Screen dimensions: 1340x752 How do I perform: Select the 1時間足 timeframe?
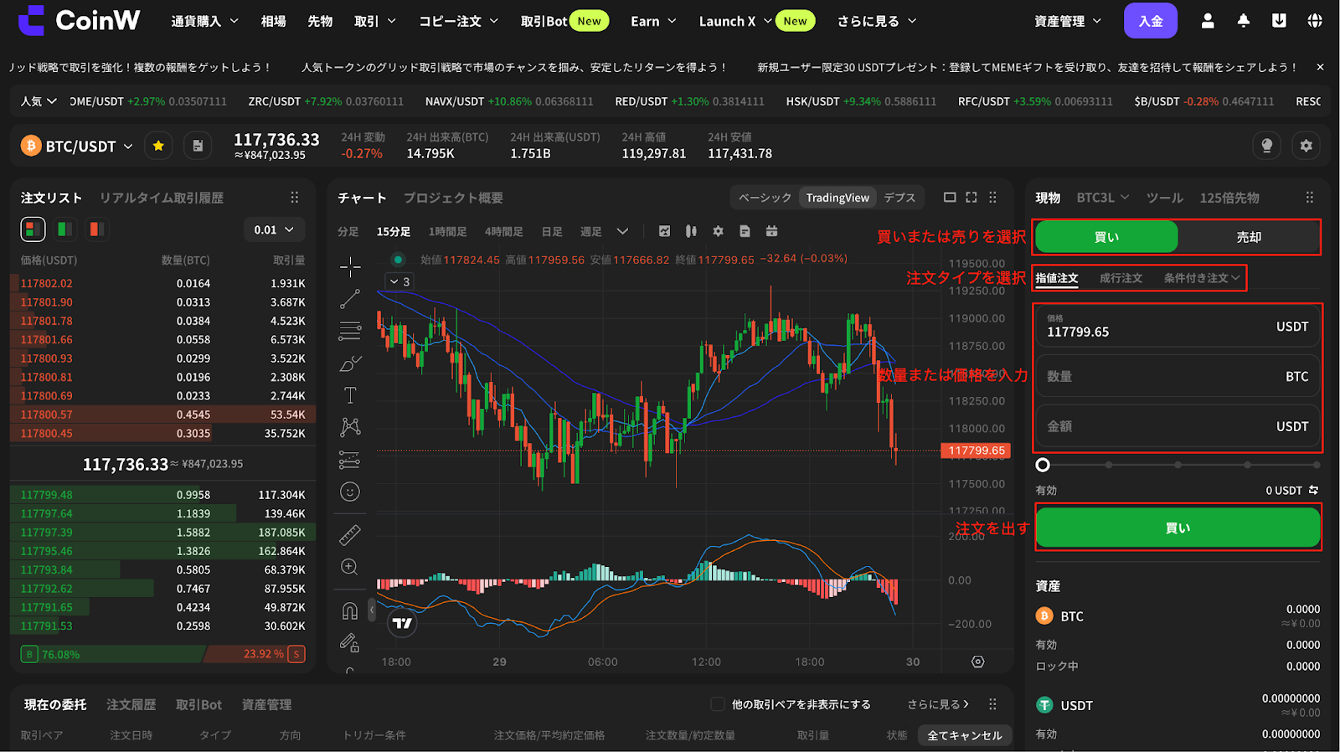coord(447,231)
